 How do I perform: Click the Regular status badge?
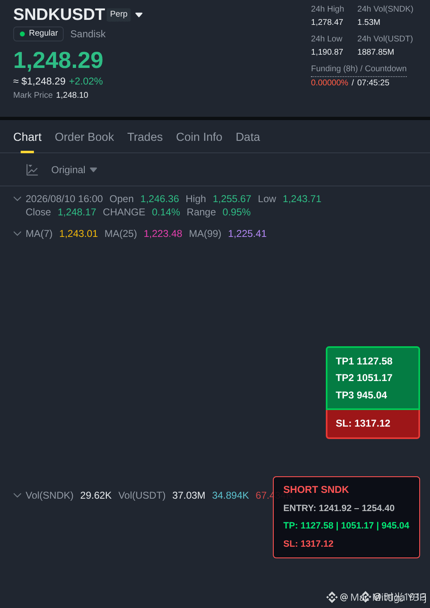click(x=38, y=34)
